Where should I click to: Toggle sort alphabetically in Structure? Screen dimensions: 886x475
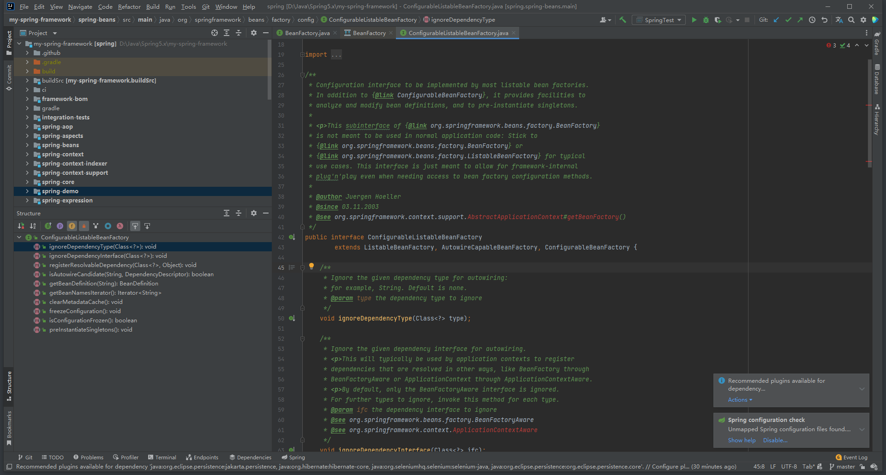pyautogui.click(x=33, y=226)
